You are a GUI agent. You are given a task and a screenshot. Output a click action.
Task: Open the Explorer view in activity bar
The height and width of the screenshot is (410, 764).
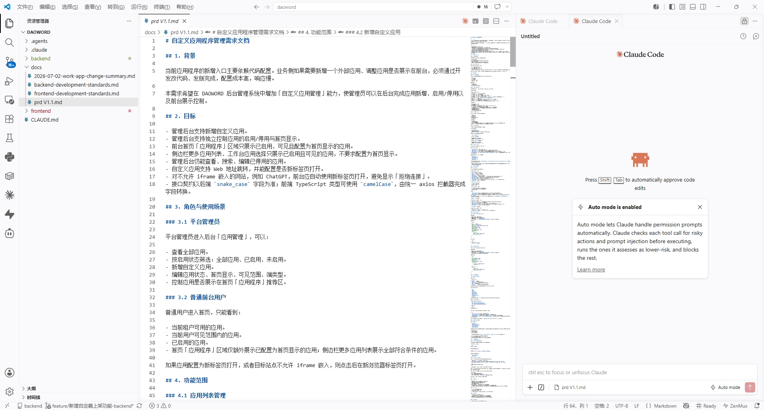point(10,23)
